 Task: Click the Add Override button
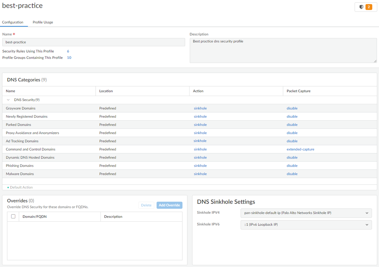click(x=169, y=205)
